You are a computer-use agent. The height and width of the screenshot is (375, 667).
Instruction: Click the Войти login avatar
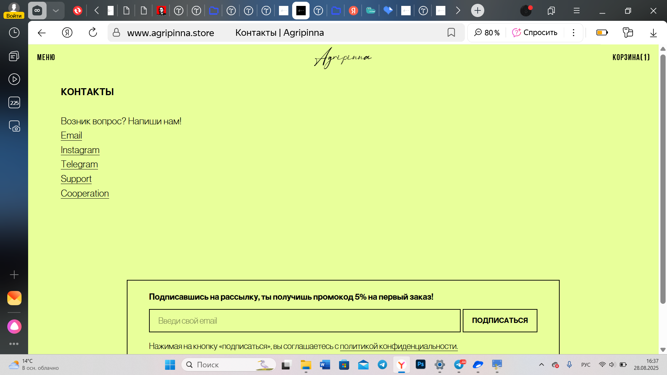click(x=14, y=10)
